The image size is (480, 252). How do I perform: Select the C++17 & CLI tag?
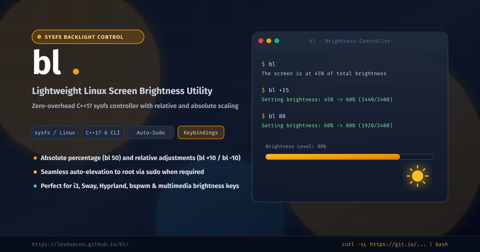[x=103, y=132]
